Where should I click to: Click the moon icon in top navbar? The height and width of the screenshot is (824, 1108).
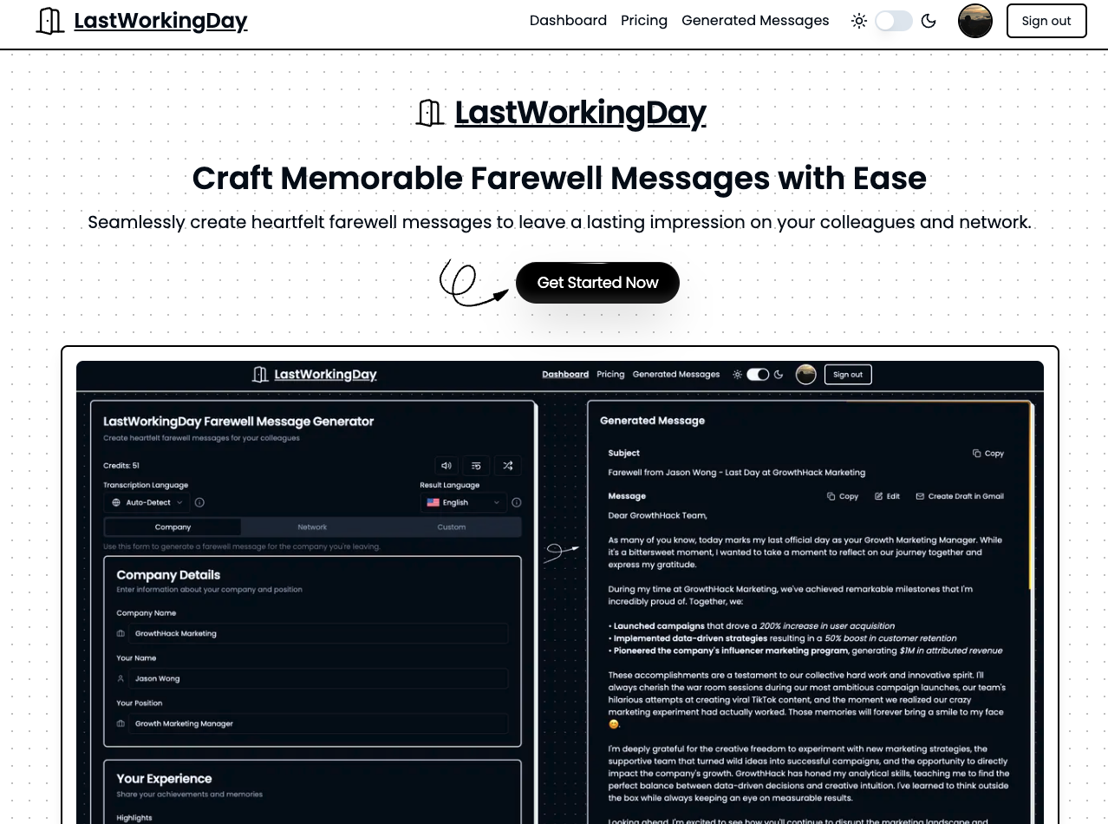point(929,21)
